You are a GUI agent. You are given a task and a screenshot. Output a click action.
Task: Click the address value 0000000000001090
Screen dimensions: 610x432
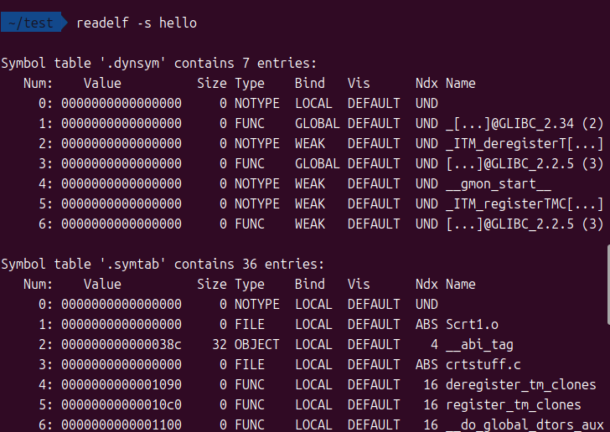(x=121, y=384)
